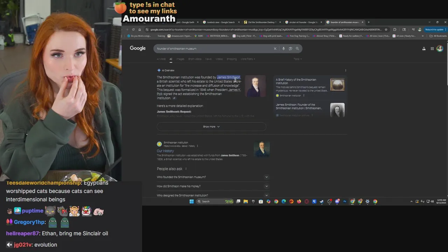This screenshot has width=448, height=252.
Task: Open the More filters dropdown
Action: (248, 59)
